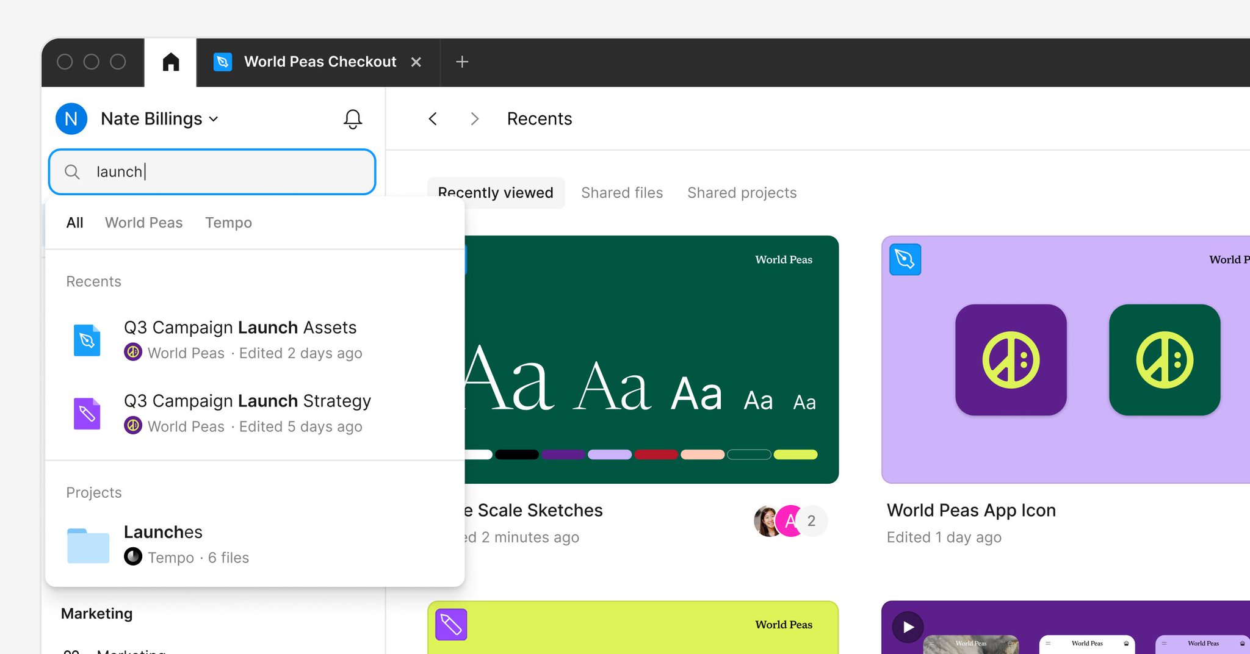The image size is (1250, 654).
Task: Click the Q3 Campaign Launch Strategy file icon
Action: pos(87,414)
